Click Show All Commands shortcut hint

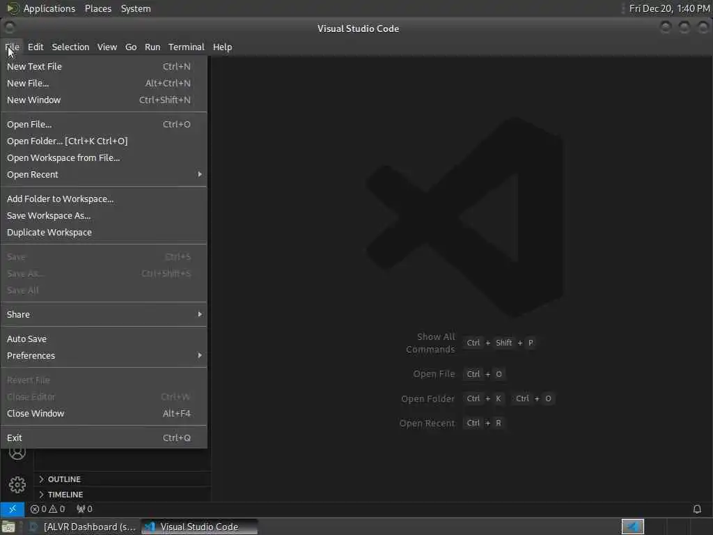click(471, 343)
